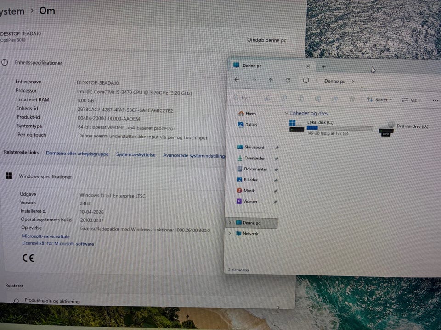Click the Delete toolbar icon in Explorer

(x=351, y=99)
